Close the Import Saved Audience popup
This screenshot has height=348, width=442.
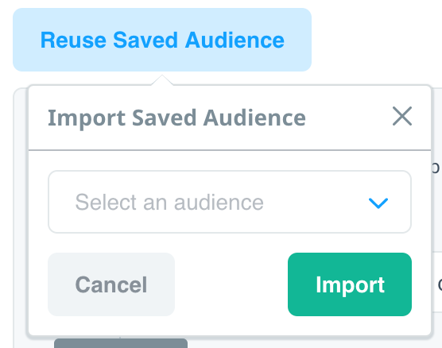[402, 116]
